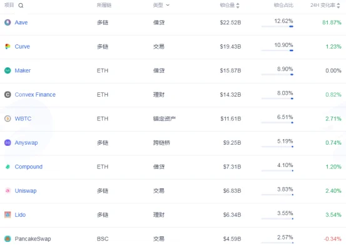Sort by 锁仓量 column arrows
Screen dimensions: 346x245
[238, 5]
